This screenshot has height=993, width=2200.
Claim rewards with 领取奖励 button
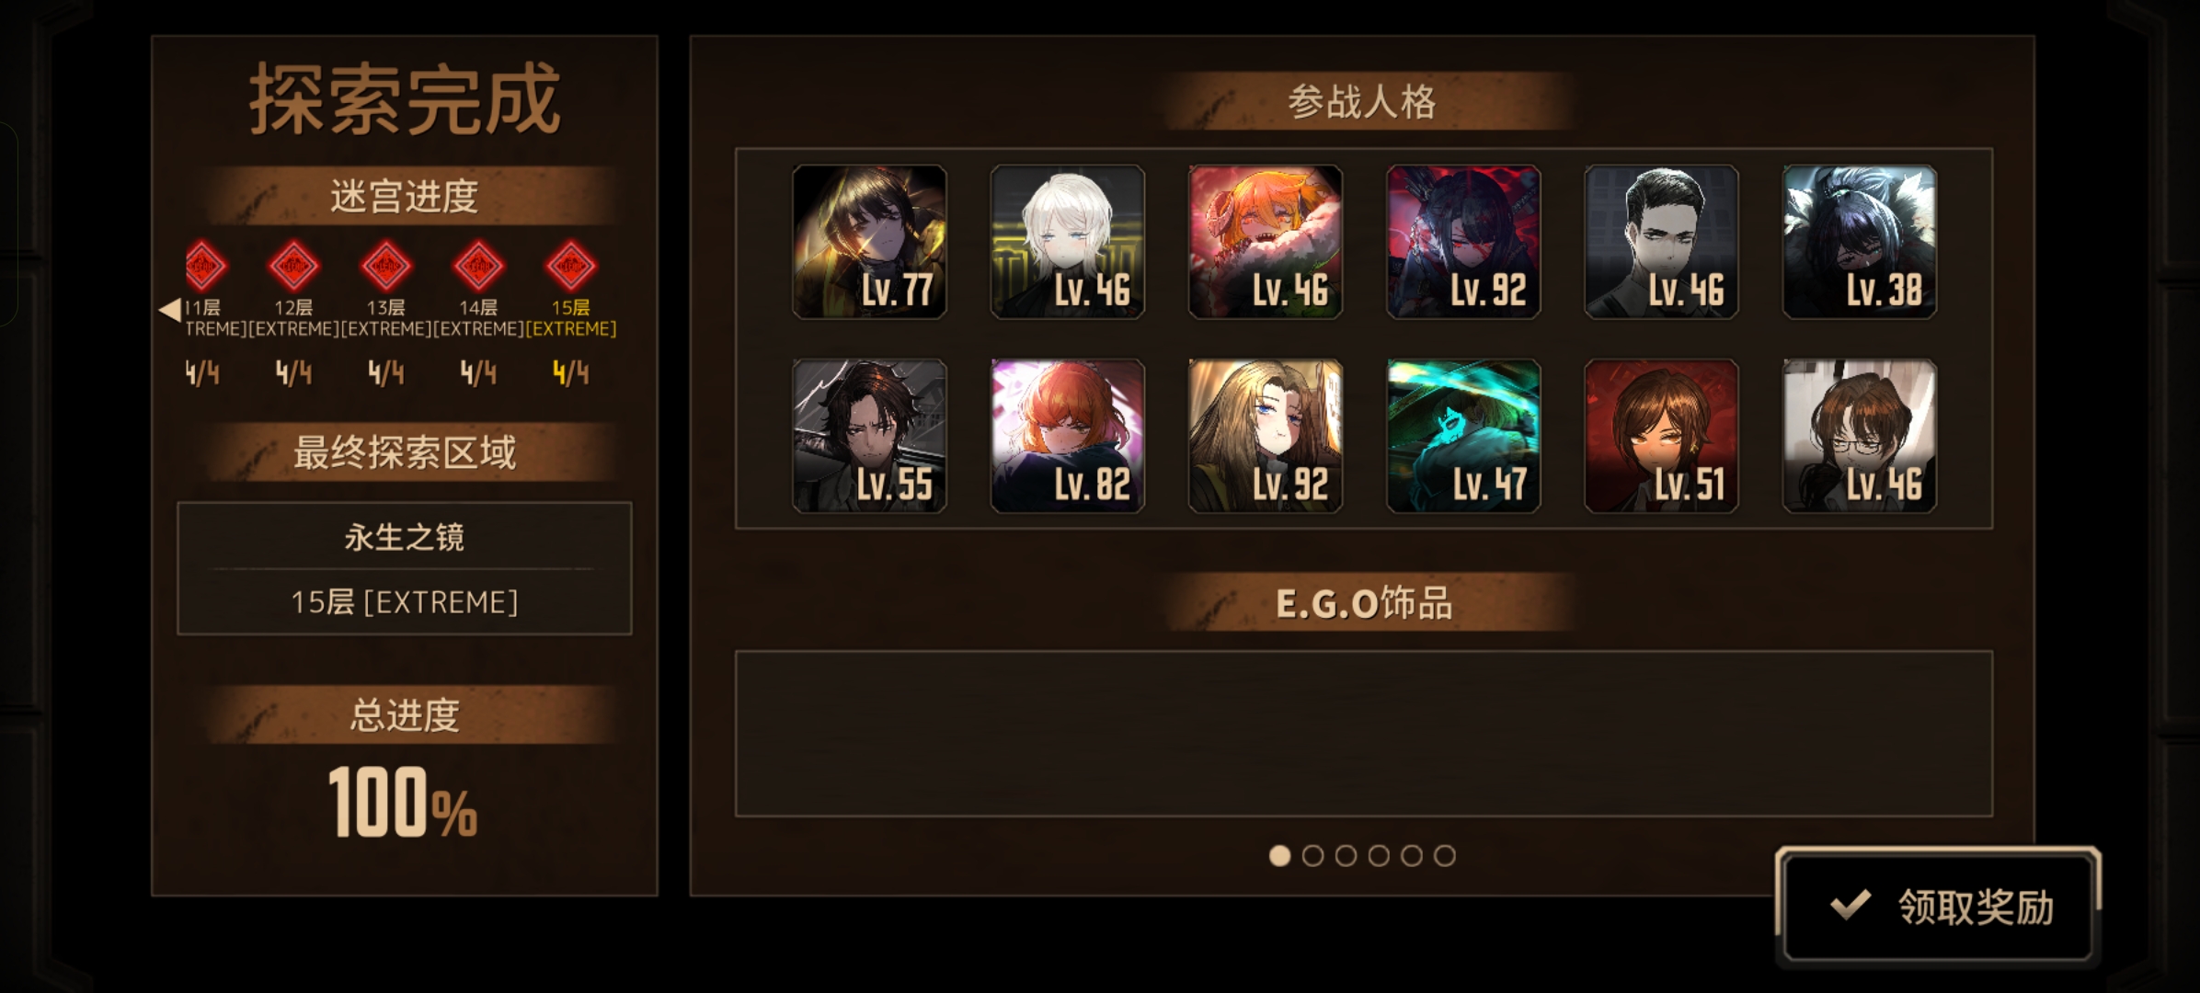pos(1939,906)
